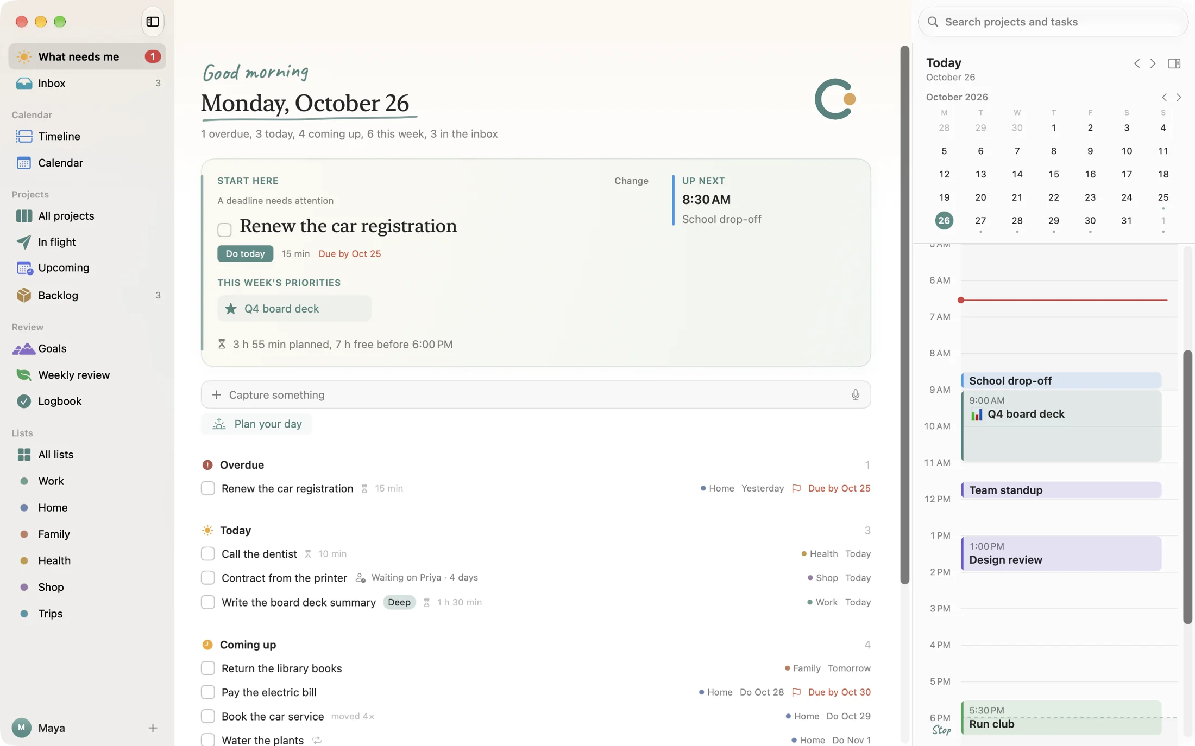
Task: Open the Inbox
Action: click(87, 83)
